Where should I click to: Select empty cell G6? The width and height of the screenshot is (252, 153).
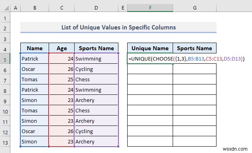coord(195,69)
